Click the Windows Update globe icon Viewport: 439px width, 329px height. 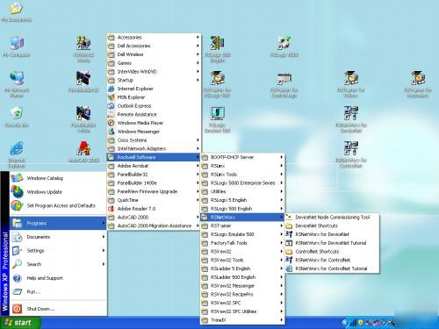click(x=17, y=192)
